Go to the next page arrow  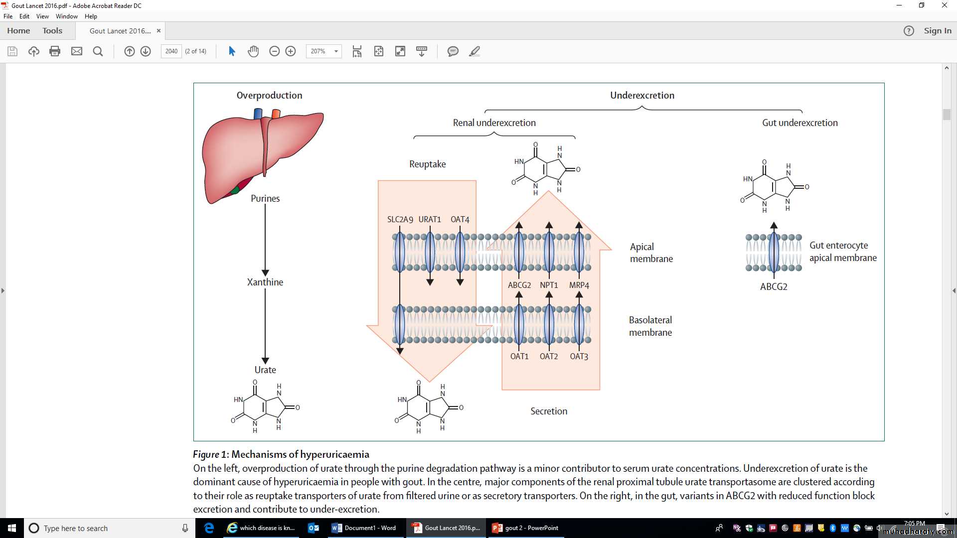[x=146, y=51]
